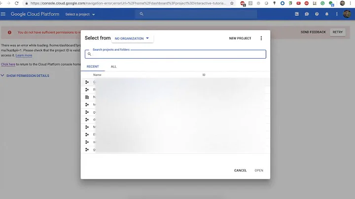
Task: Switch to the RECENT tab
Action: (93, 66)
